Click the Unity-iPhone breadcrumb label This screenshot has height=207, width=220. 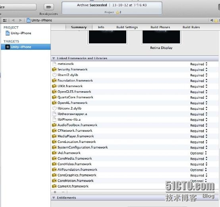point(42,20)
